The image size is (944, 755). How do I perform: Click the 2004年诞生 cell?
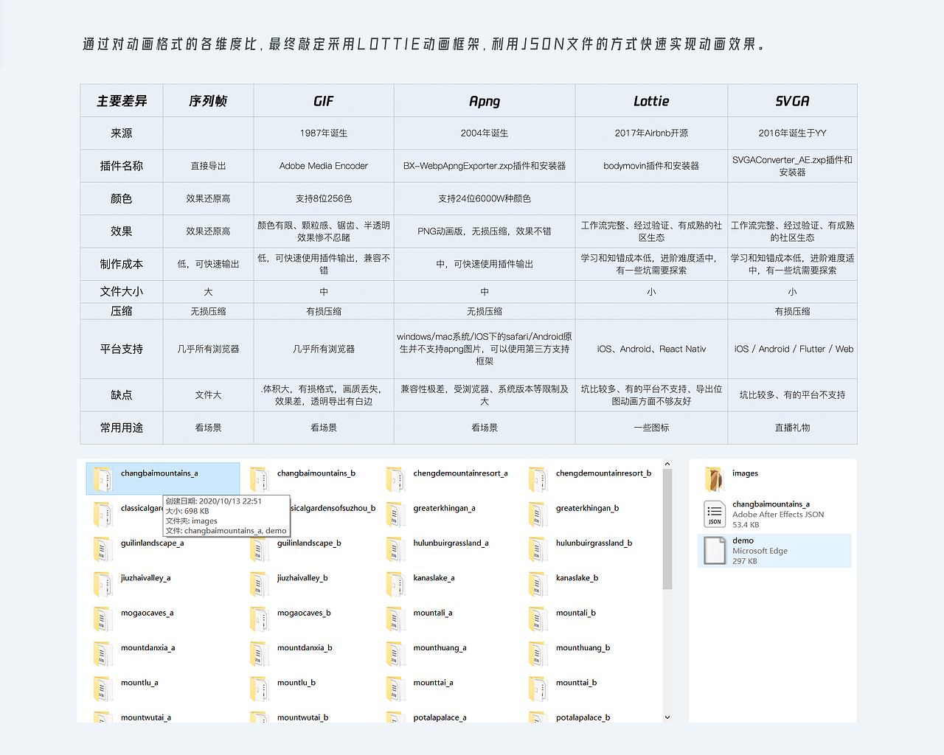(x=485, y=133)
